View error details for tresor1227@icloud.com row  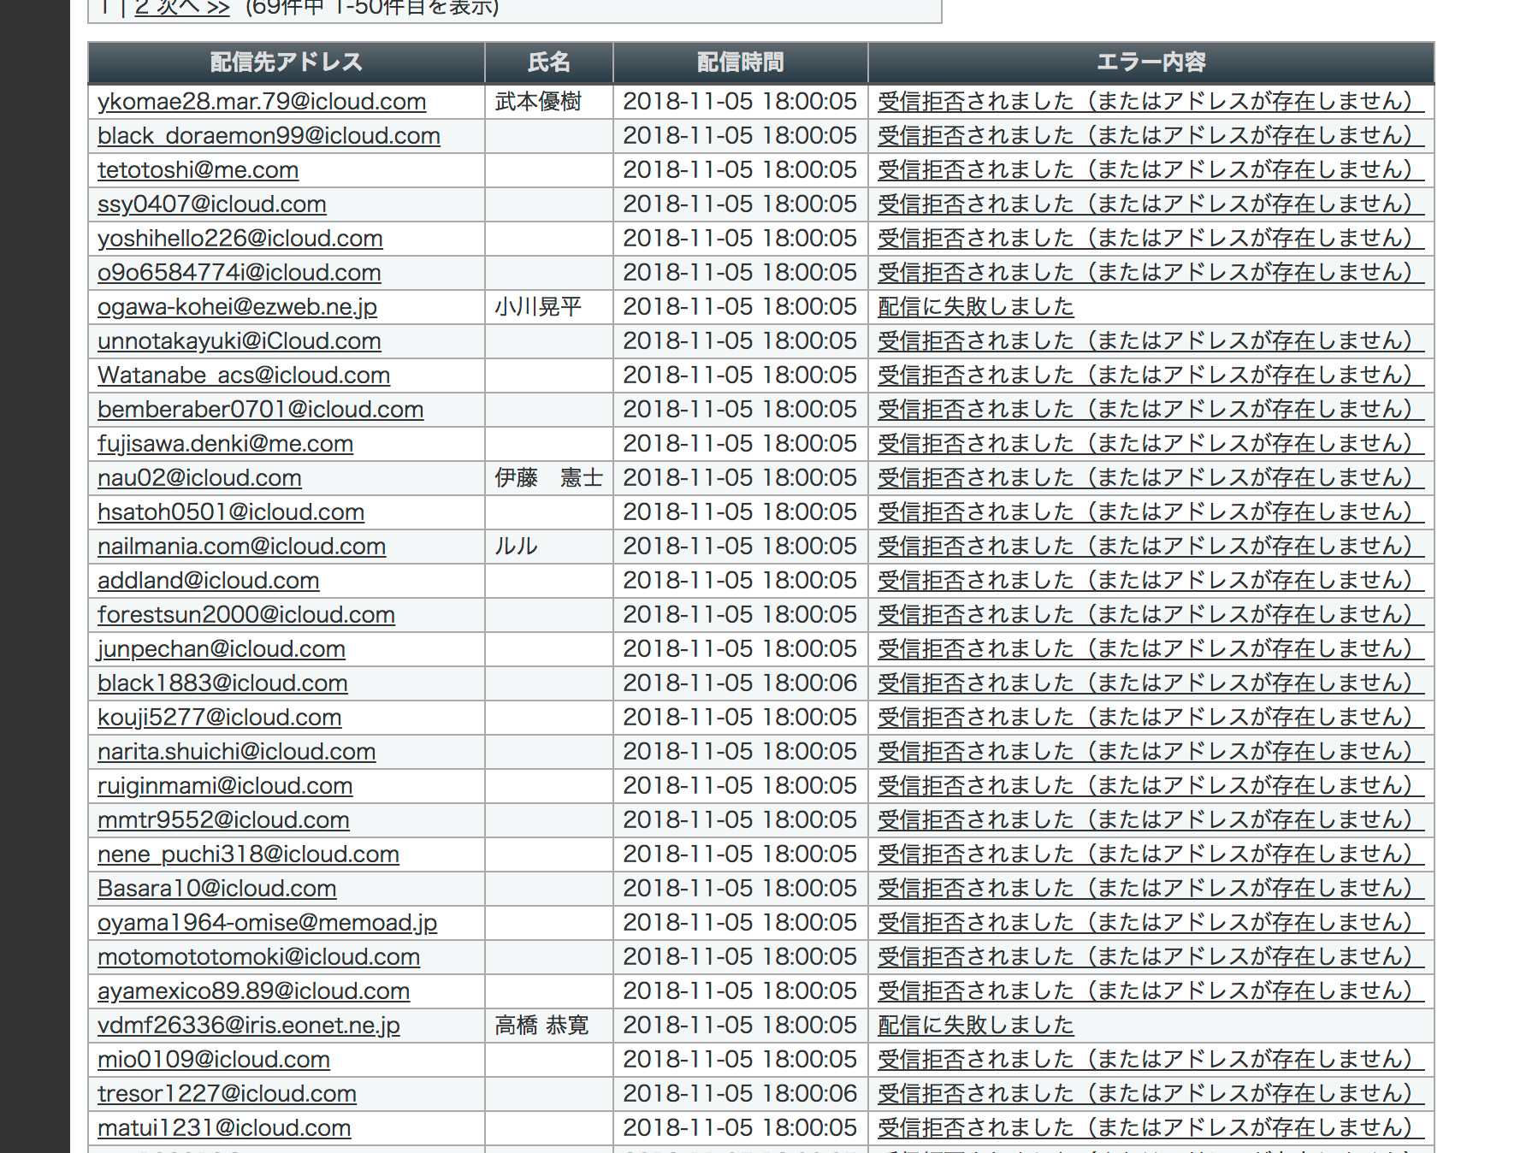[x=1150, y=1094]
